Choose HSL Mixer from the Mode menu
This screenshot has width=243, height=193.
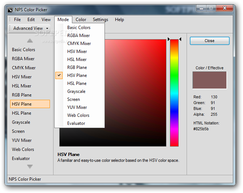point(80,59)
